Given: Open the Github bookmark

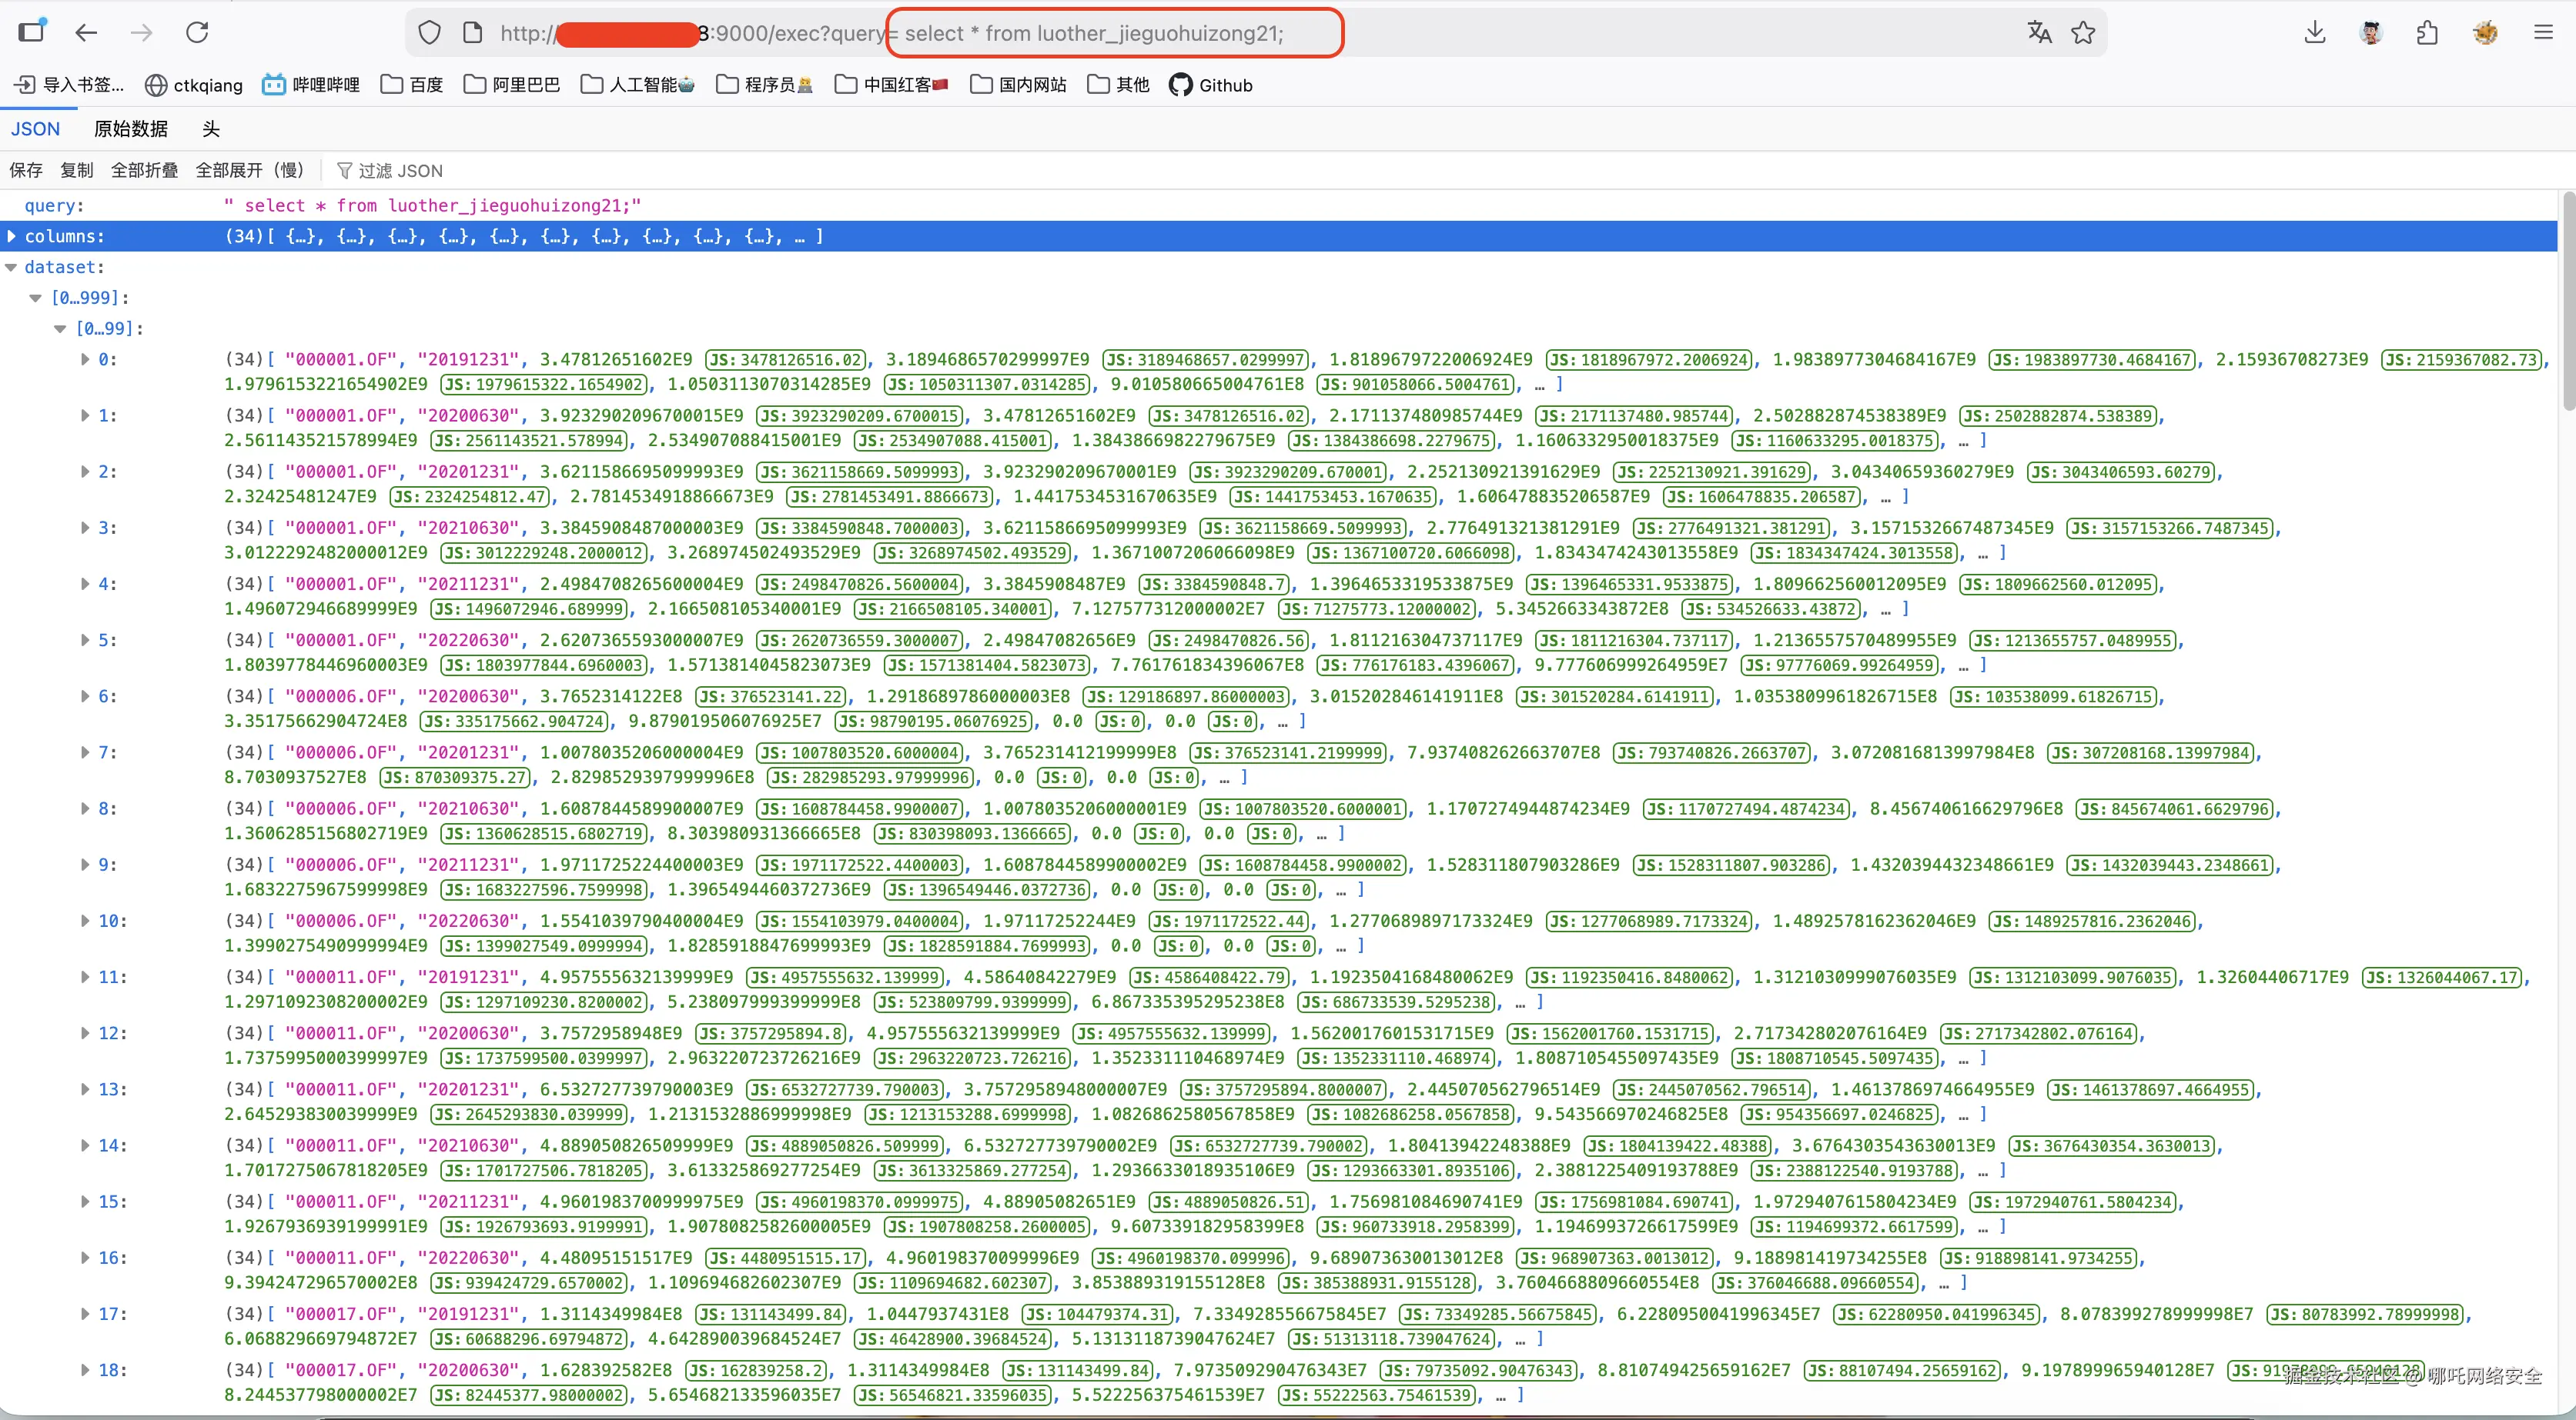Looking at the screenshot, I should tap(1211, 85).
